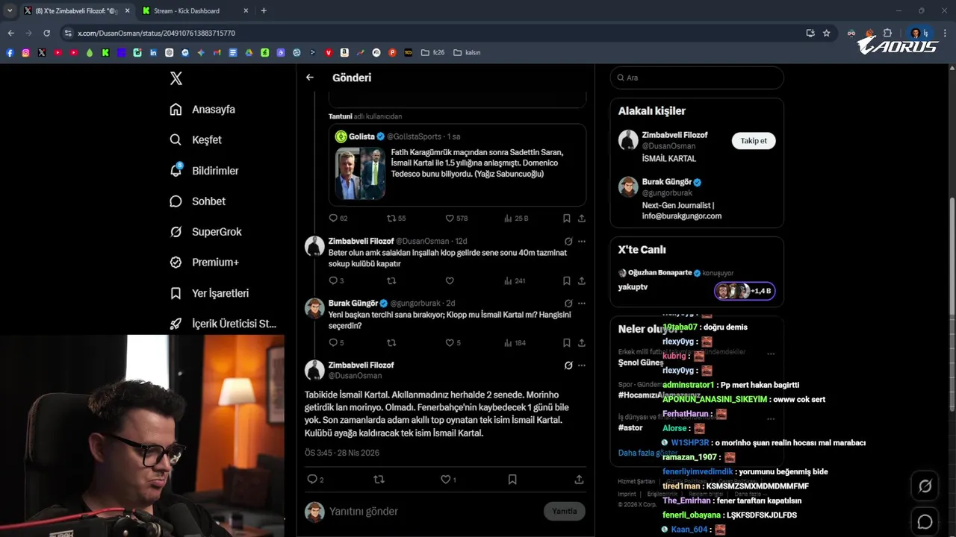956x537 pixels.
Task: Open the Golista quoted post thumbnail
Action: pos(360,174)
